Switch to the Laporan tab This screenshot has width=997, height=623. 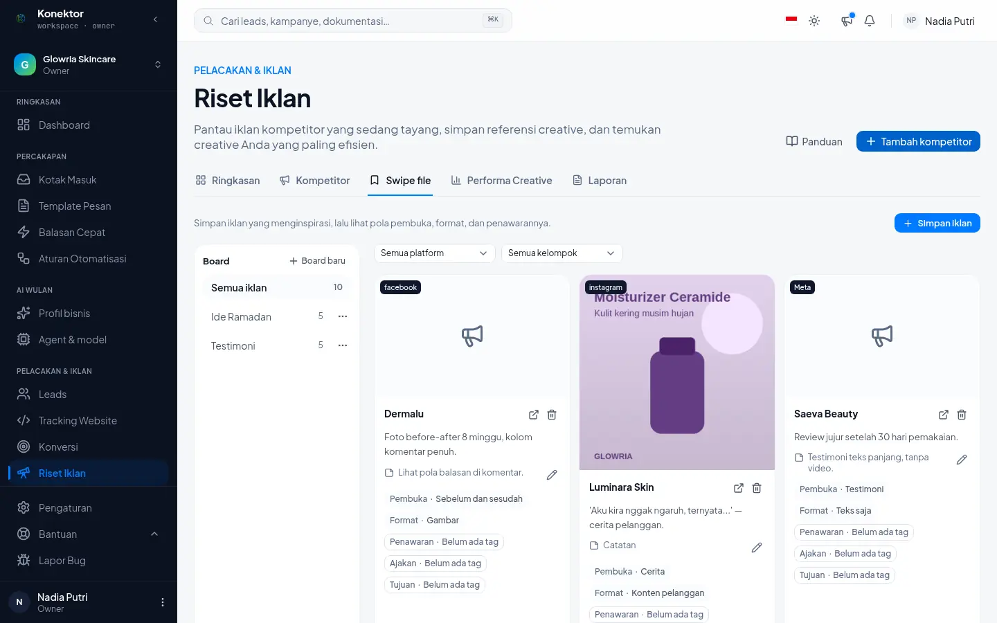[600, 181]
